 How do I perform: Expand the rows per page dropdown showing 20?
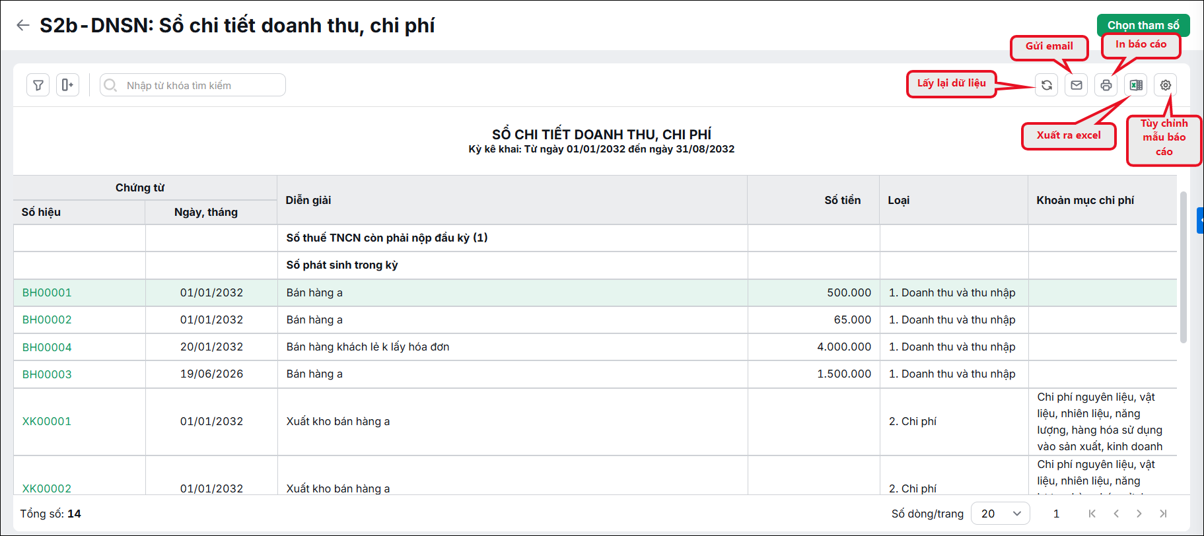1001,514
